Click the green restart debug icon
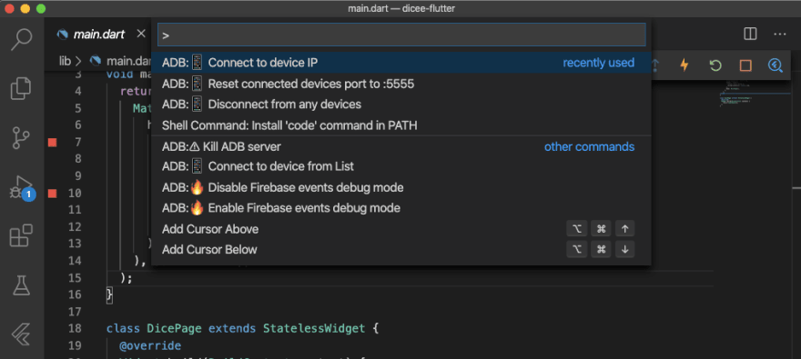The width and height of the screenshot is (801, 359). tap(715, 65)
